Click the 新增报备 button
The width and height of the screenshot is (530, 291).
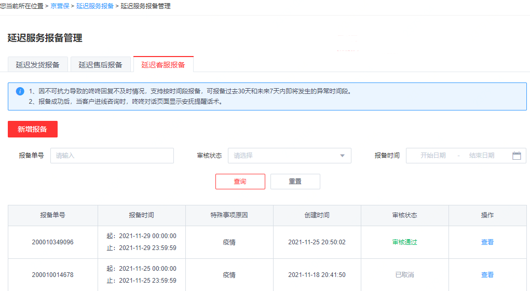point(32,129)
